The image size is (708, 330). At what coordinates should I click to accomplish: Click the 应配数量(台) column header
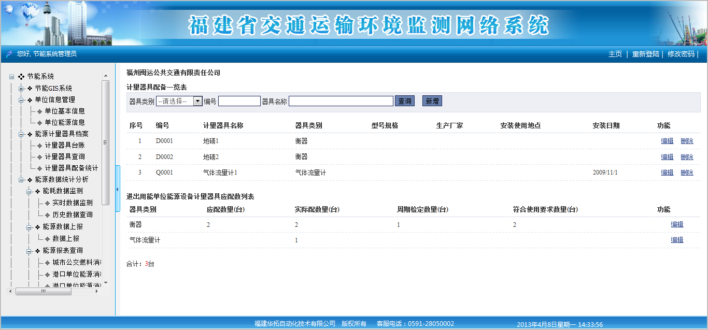(225, 209)
